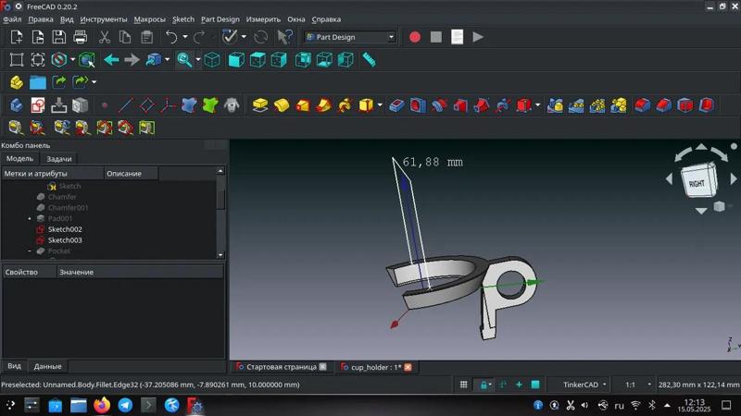The image size is (741, 416).
Task: Select the Isometric view cube icon
Action: [212, 60]
